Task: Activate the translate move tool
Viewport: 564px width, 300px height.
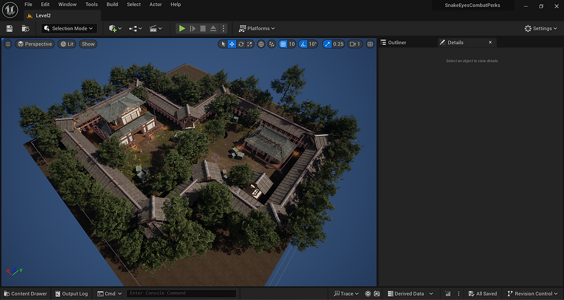Action: [x=232, y=44]
